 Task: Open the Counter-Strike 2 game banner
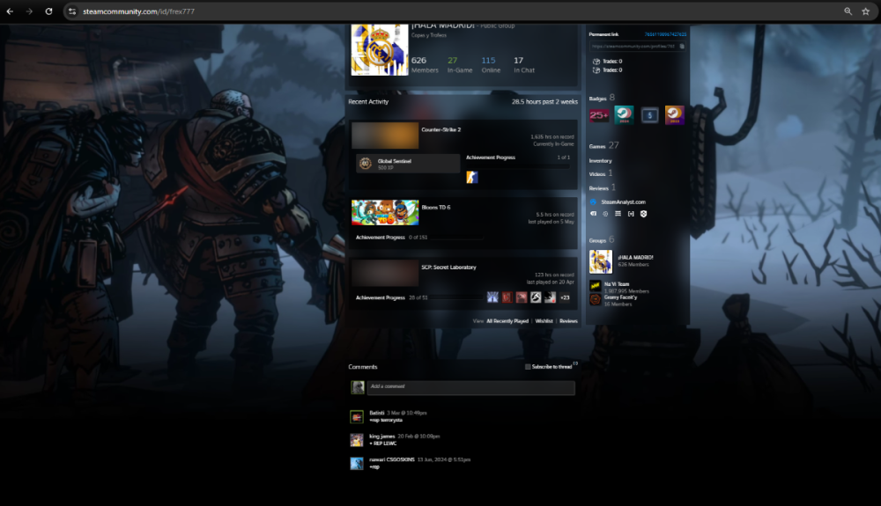385,136
